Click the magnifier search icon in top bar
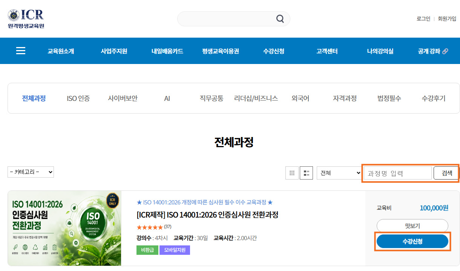The height and width of the screenshot is (271, 460). 280,19
